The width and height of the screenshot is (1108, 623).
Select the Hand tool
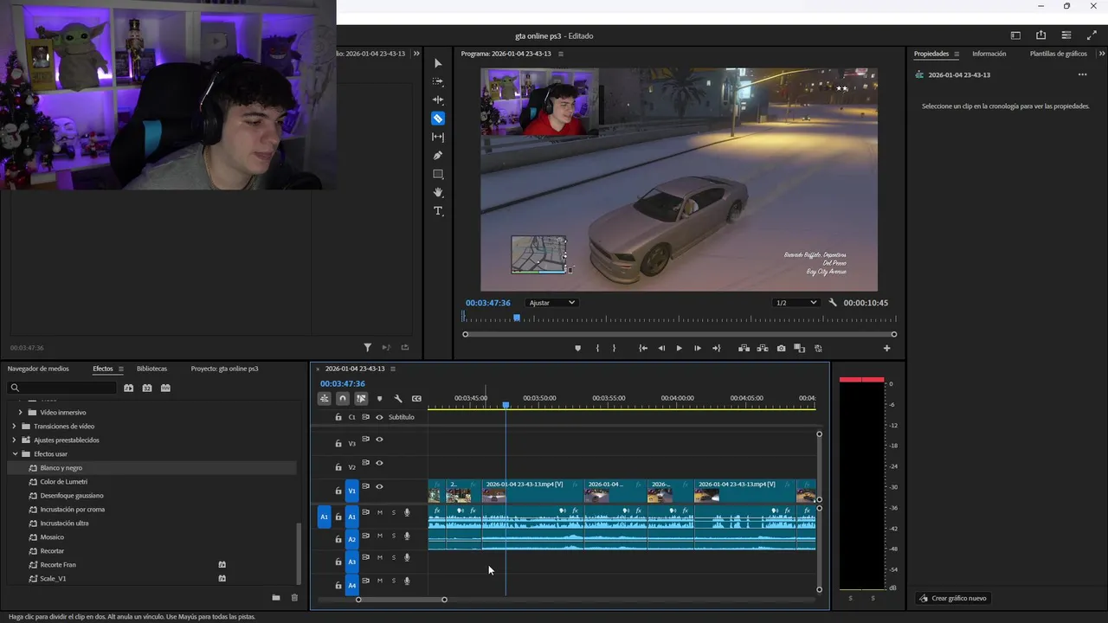pyautogui.click(x=438, y=192)
